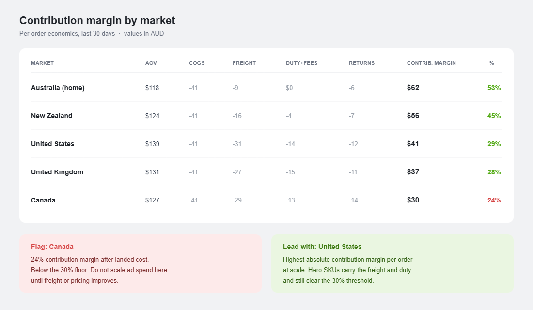Click United Kingdom AOV value $131
This screenshot has width=533, height=310.
click(x=152, y=172)
